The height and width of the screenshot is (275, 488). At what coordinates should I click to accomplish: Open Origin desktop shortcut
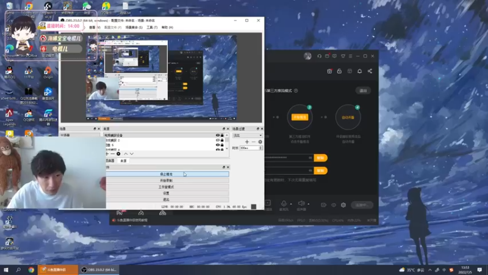click(x=48, y=73)
